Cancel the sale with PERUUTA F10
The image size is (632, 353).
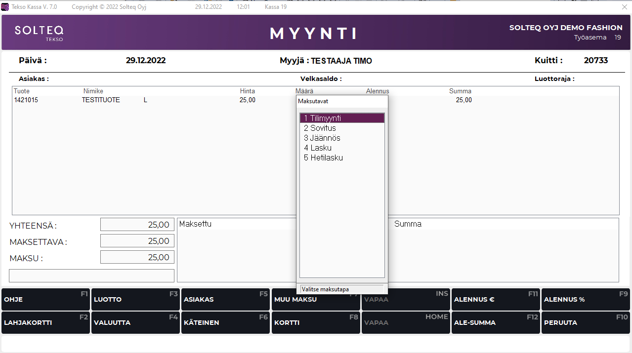click(586, 322)
